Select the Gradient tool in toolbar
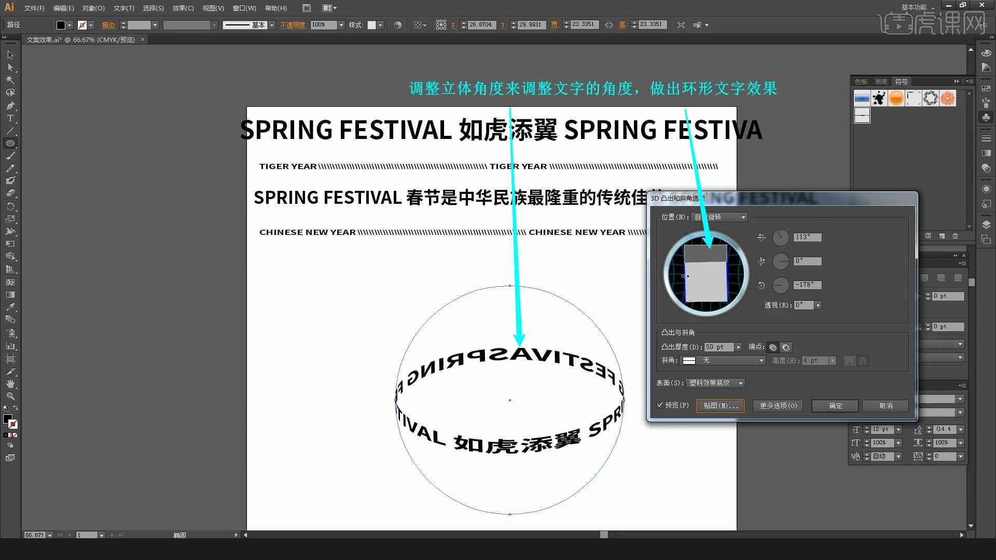This screenshot has height=560, width=996. click(x=9, y=295)
